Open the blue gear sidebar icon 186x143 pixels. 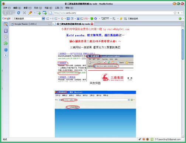click(6, 50)
